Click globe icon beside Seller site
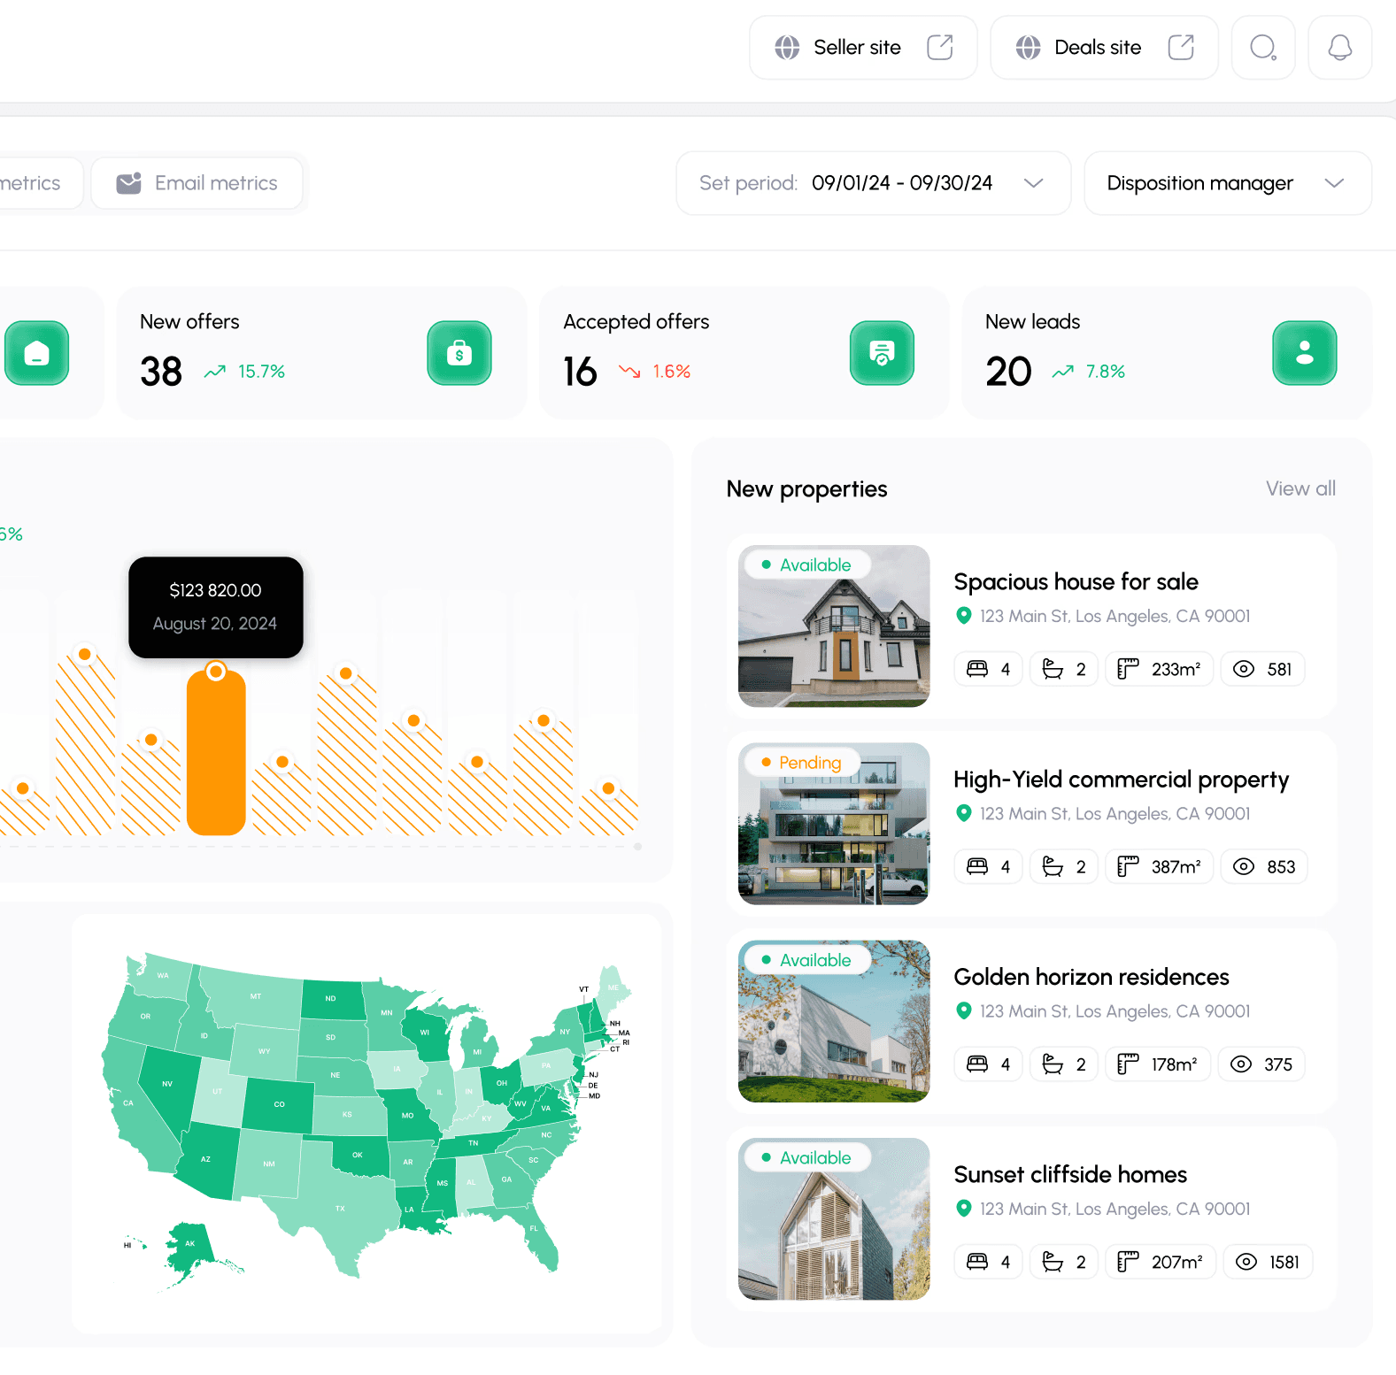This screenshot has width=1396, height=1375. pos(787,48)
